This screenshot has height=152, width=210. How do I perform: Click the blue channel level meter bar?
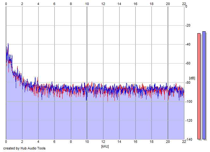tap(204, 85)
